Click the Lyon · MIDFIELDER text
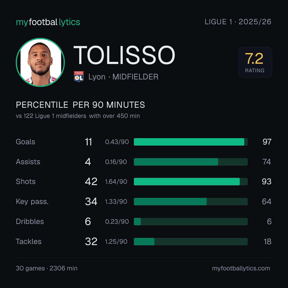The image size is (288, 288). (x=123, y=77)
